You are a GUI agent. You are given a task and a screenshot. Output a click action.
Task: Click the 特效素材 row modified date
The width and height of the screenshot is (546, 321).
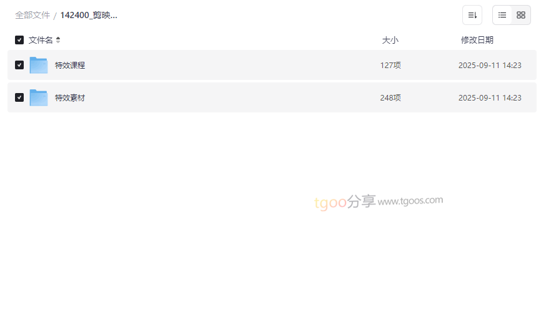pyautogui.click(x=490, y=98)
